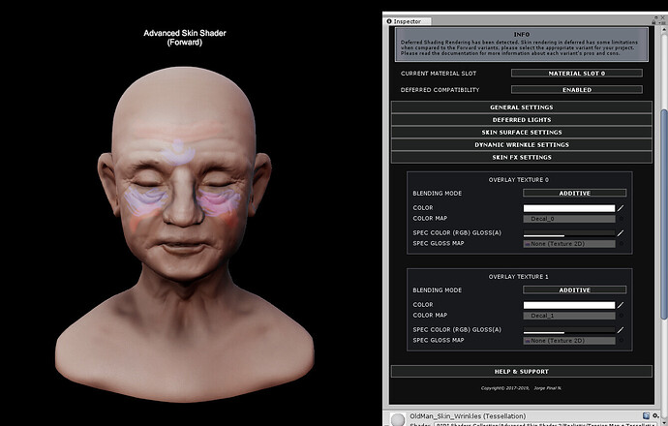Image resolution: width=668 pixels, height=426 pixels.
Task: Click the Inspector vertical scrollbar thumb
Action: (x=664, y=213)
